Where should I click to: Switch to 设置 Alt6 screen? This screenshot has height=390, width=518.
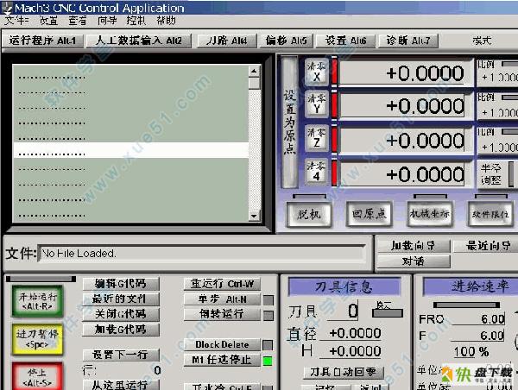click(x=345, y=41)
